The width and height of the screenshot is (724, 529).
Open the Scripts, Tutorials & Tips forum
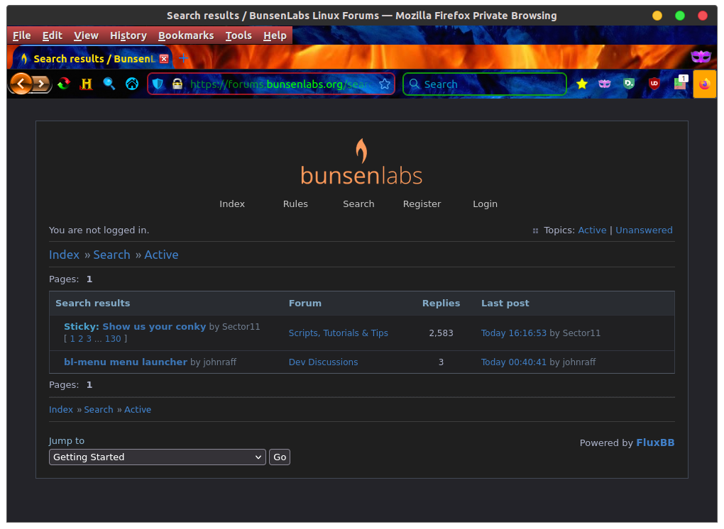pos(338,333)
